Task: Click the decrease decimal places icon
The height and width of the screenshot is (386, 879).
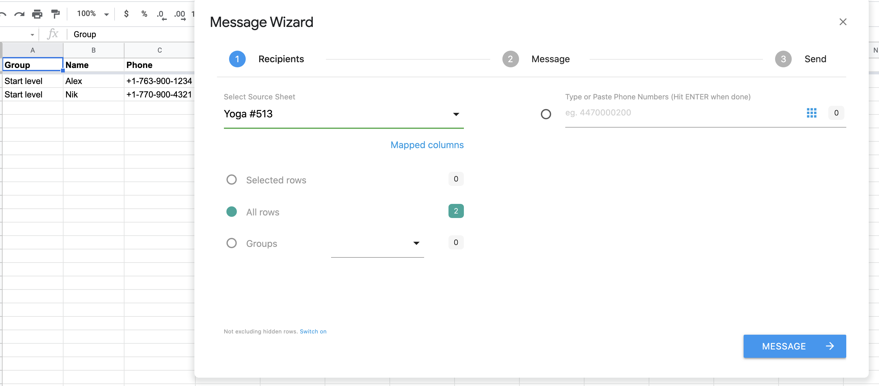Action: pyautogui.click(x=161, y=15)
